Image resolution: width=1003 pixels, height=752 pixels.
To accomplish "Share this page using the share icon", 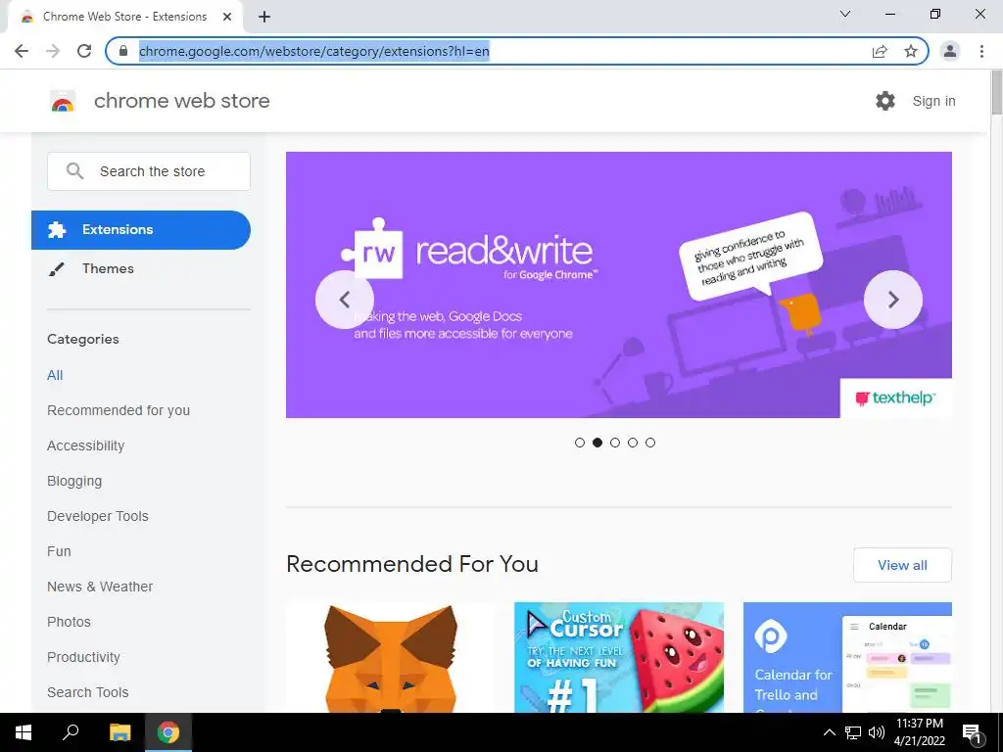I will [880, 51].
